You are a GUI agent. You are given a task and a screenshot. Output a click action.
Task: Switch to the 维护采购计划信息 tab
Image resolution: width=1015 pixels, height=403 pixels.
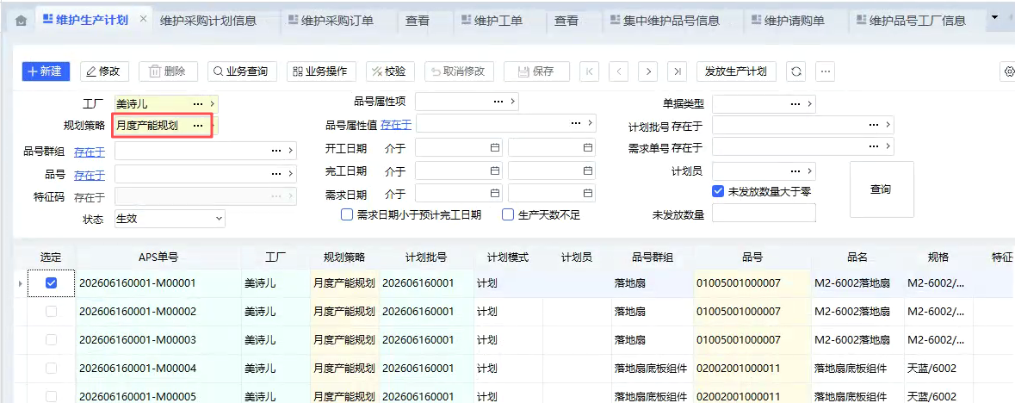coord(207,21)
